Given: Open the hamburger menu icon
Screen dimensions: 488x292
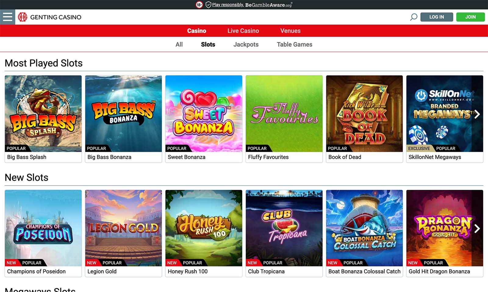Looking at the screenshot, I should point(7,17).
